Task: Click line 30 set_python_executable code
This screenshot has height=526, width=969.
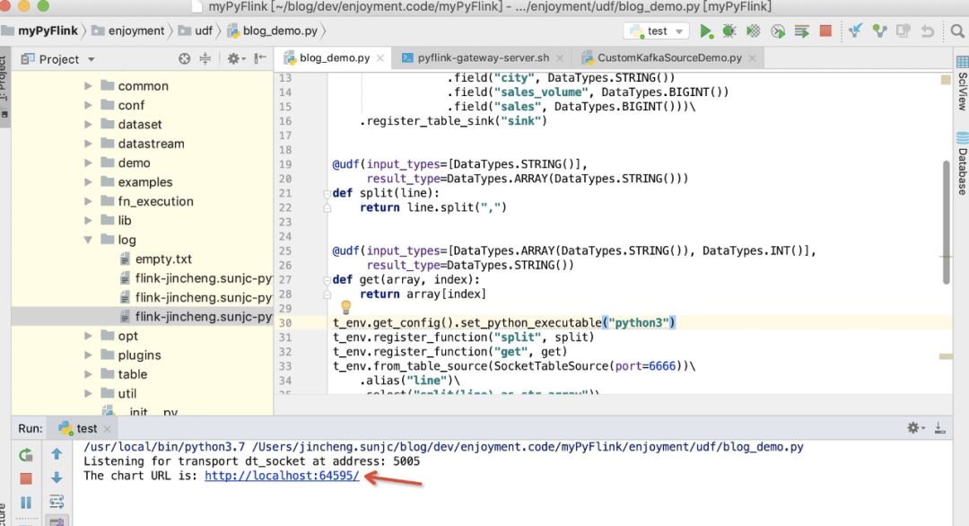Action: [504, 322]
